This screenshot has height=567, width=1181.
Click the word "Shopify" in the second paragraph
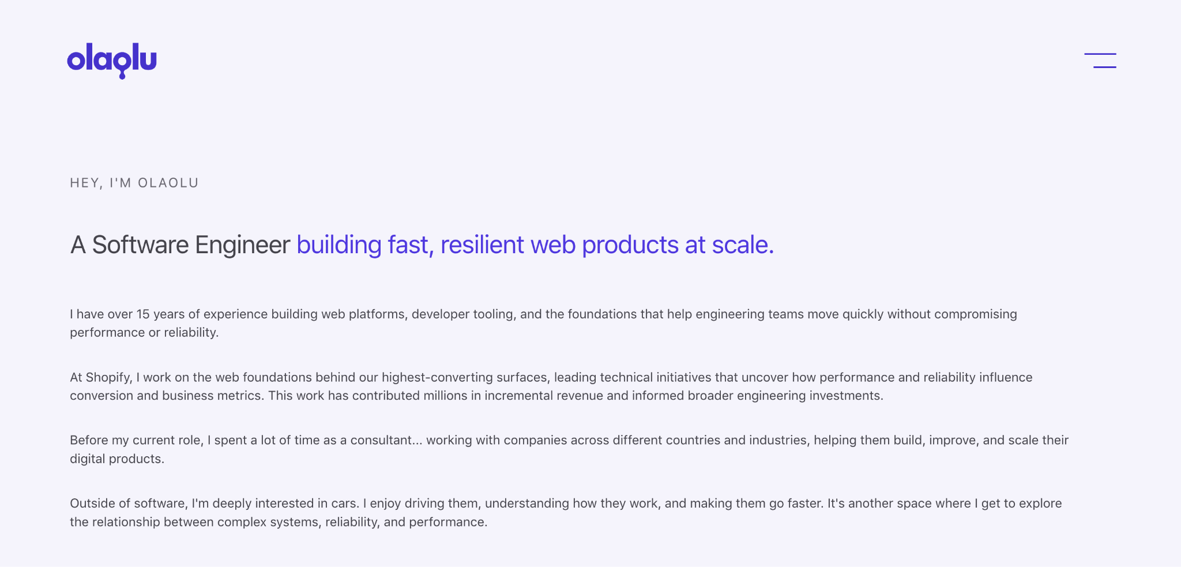(x=108, y=378)
